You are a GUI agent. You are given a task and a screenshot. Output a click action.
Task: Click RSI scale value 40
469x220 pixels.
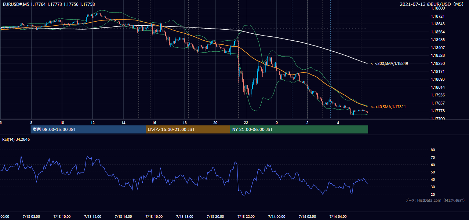[x=433, y=179]
